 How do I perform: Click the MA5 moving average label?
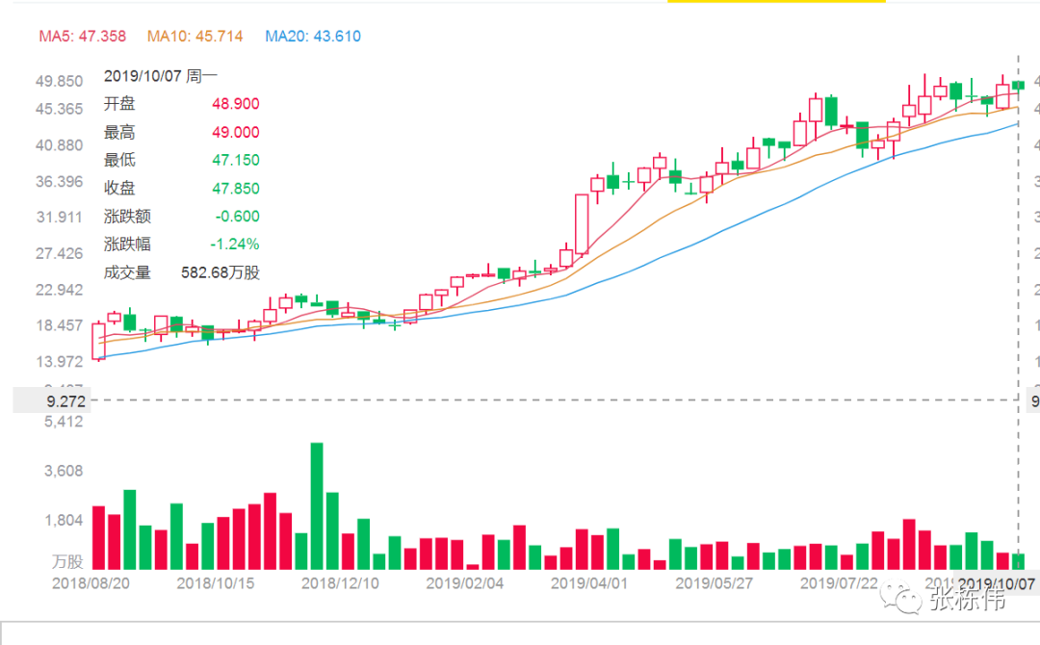[82, 37]
